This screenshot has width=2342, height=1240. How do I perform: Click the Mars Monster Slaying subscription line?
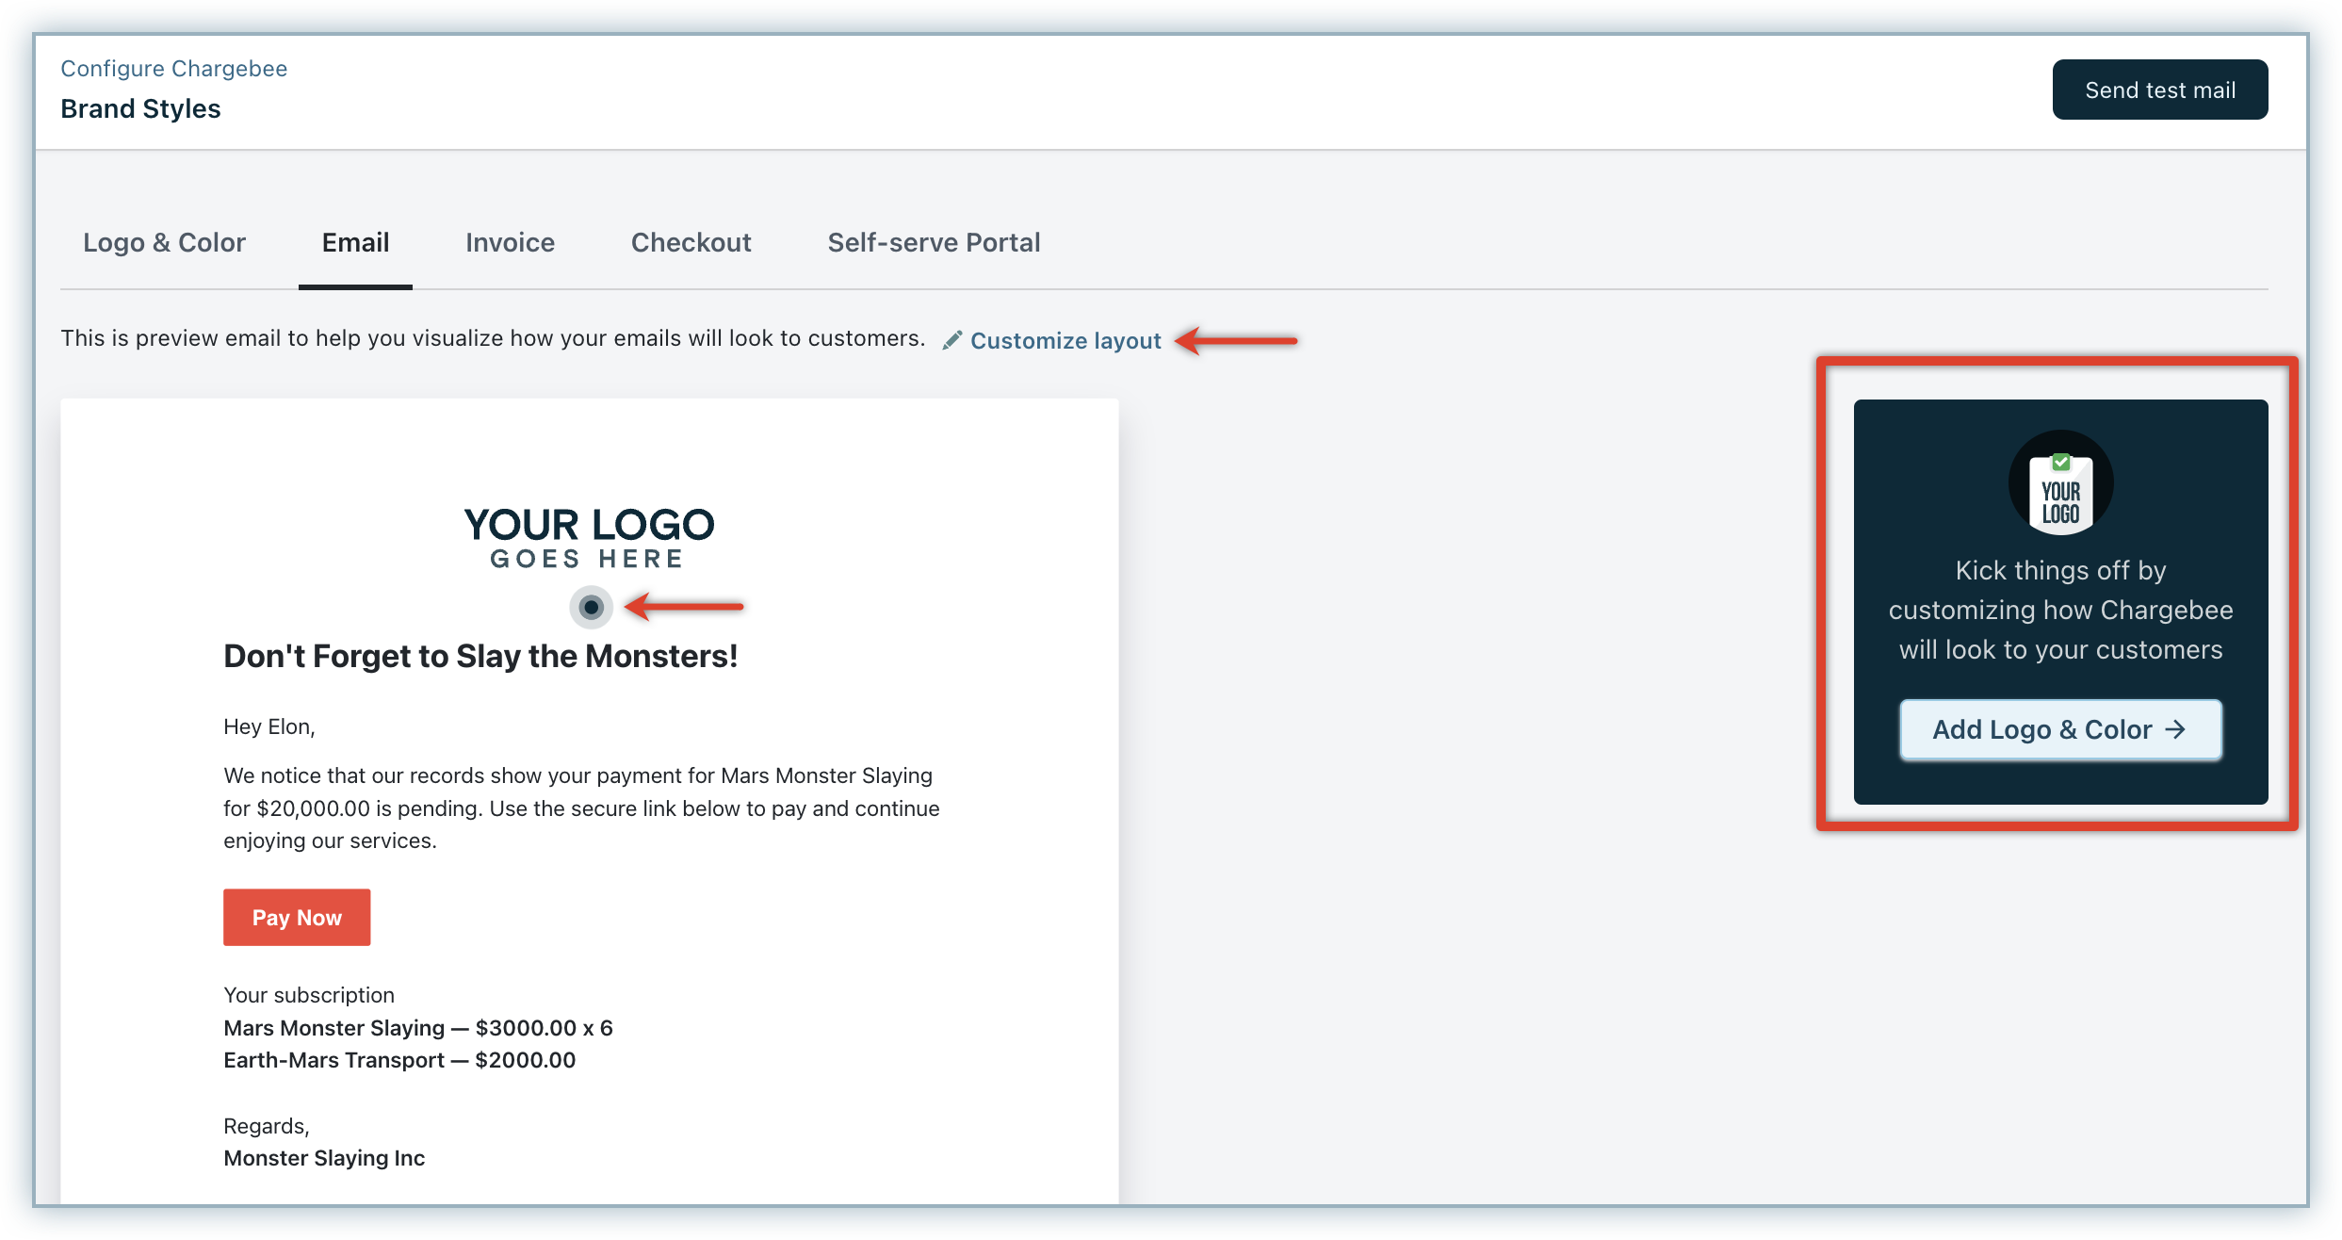[417, 1028]
